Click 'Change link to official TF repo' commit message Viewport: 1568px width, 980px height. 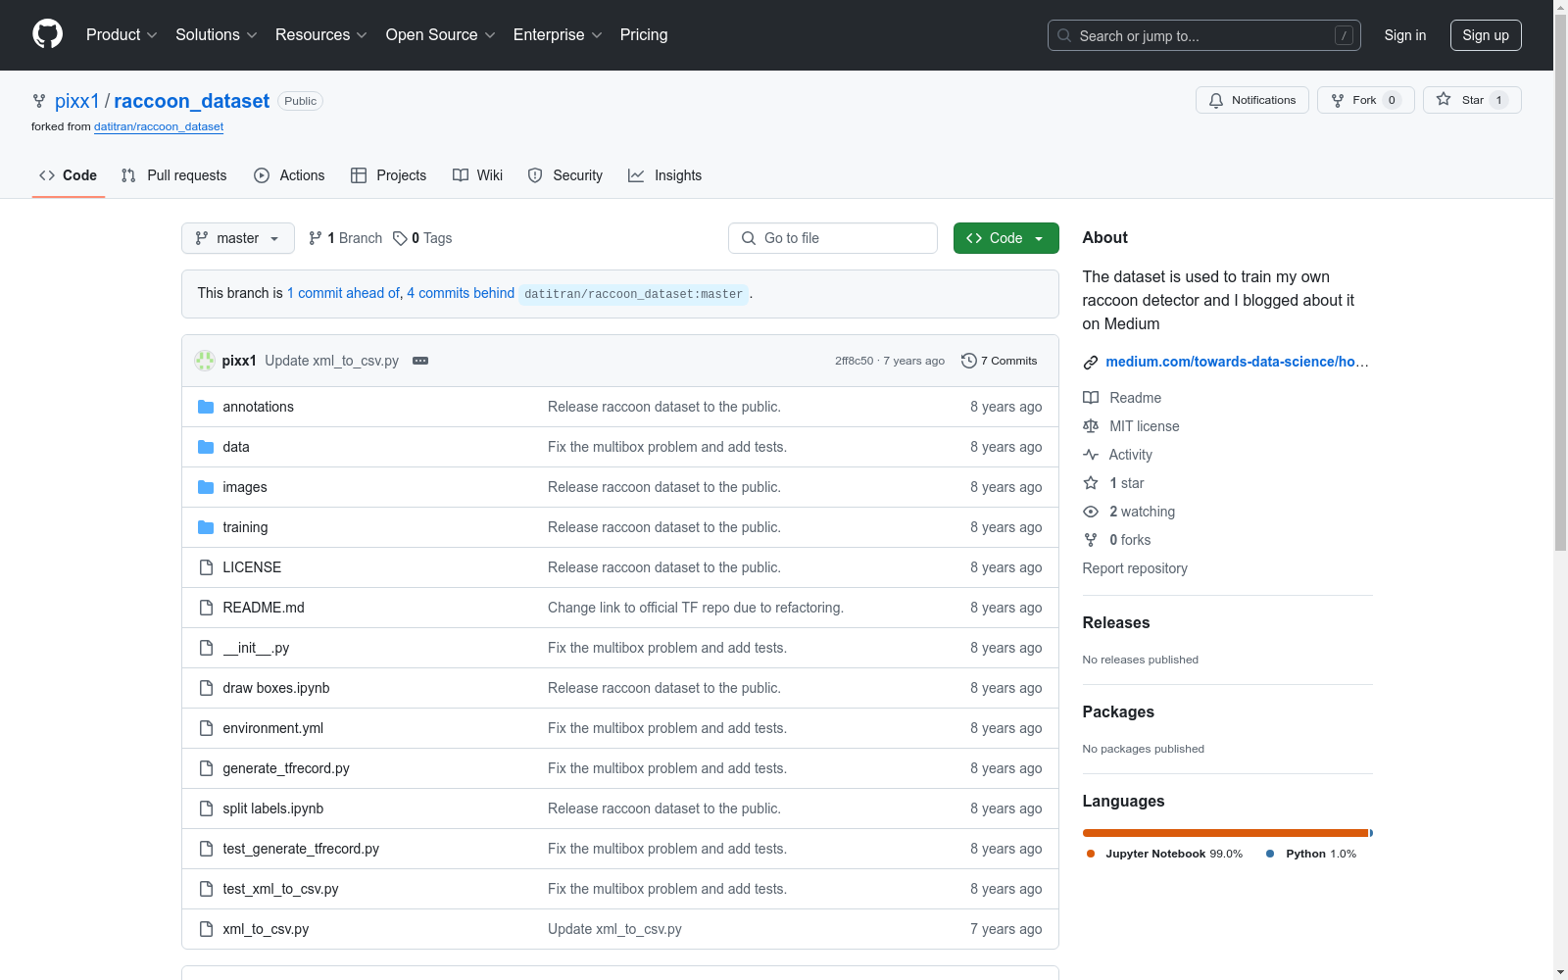[x=696, y=608]
